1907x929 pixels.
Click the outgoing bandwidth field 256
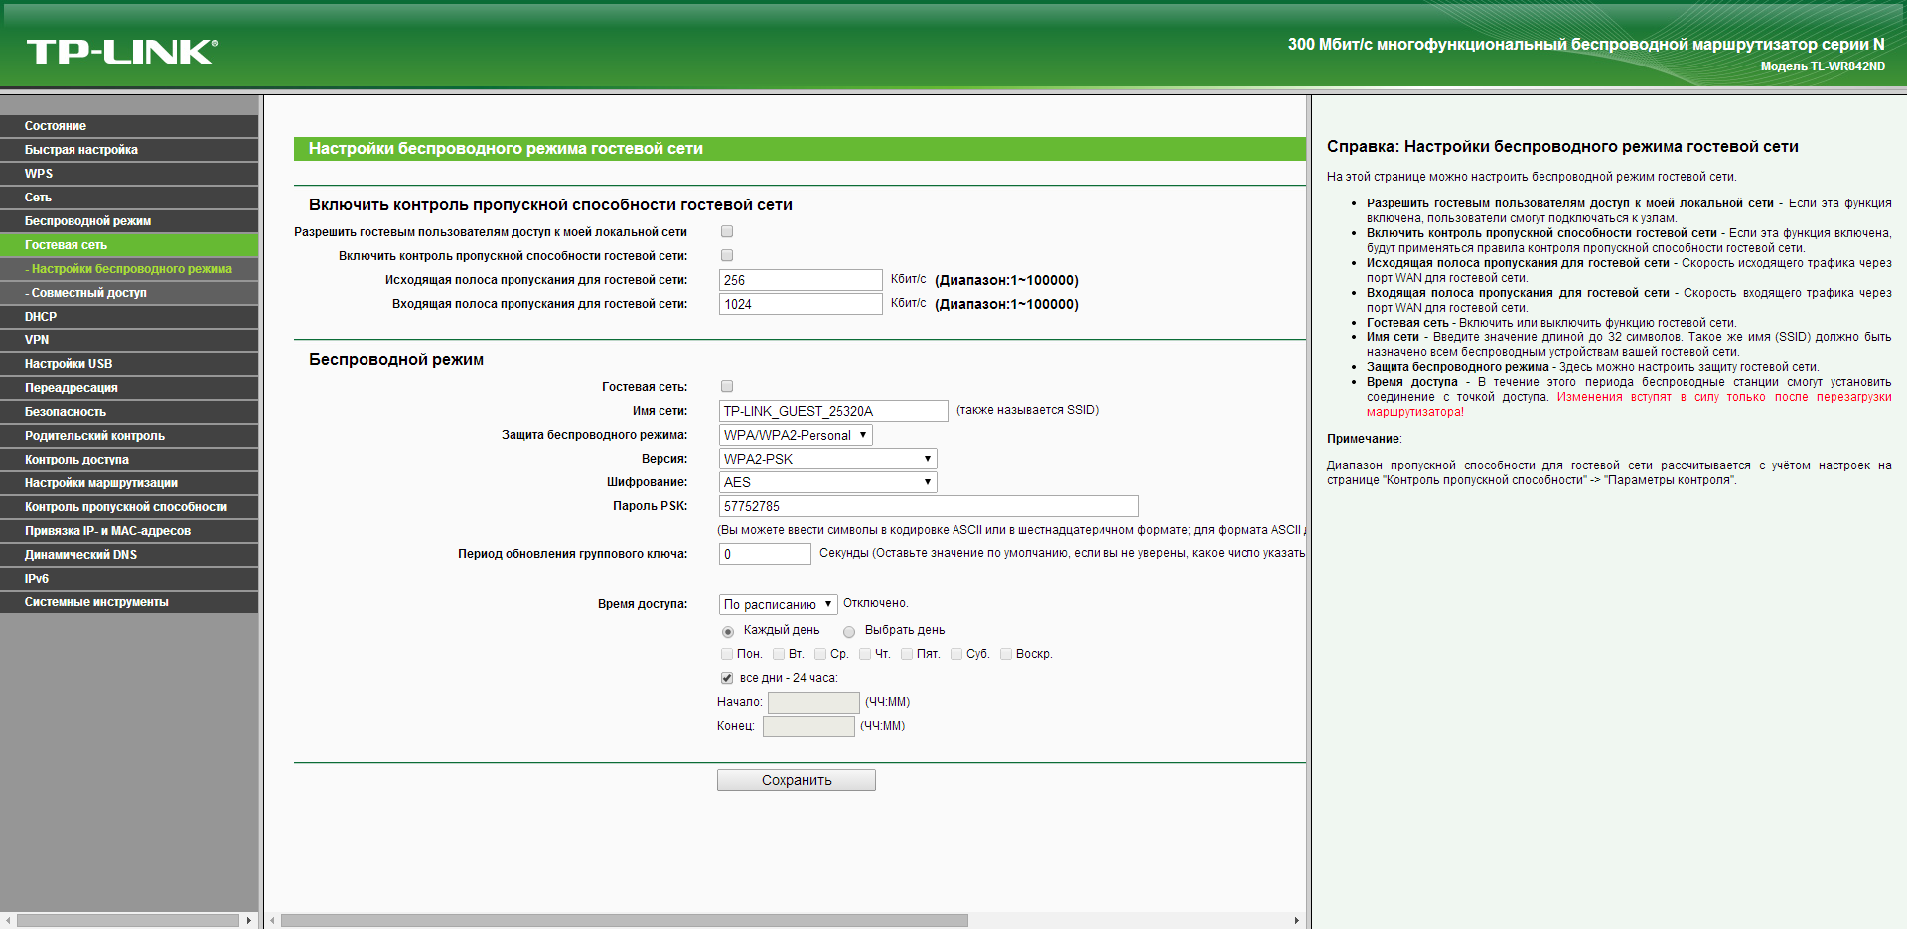click(801, 280)
